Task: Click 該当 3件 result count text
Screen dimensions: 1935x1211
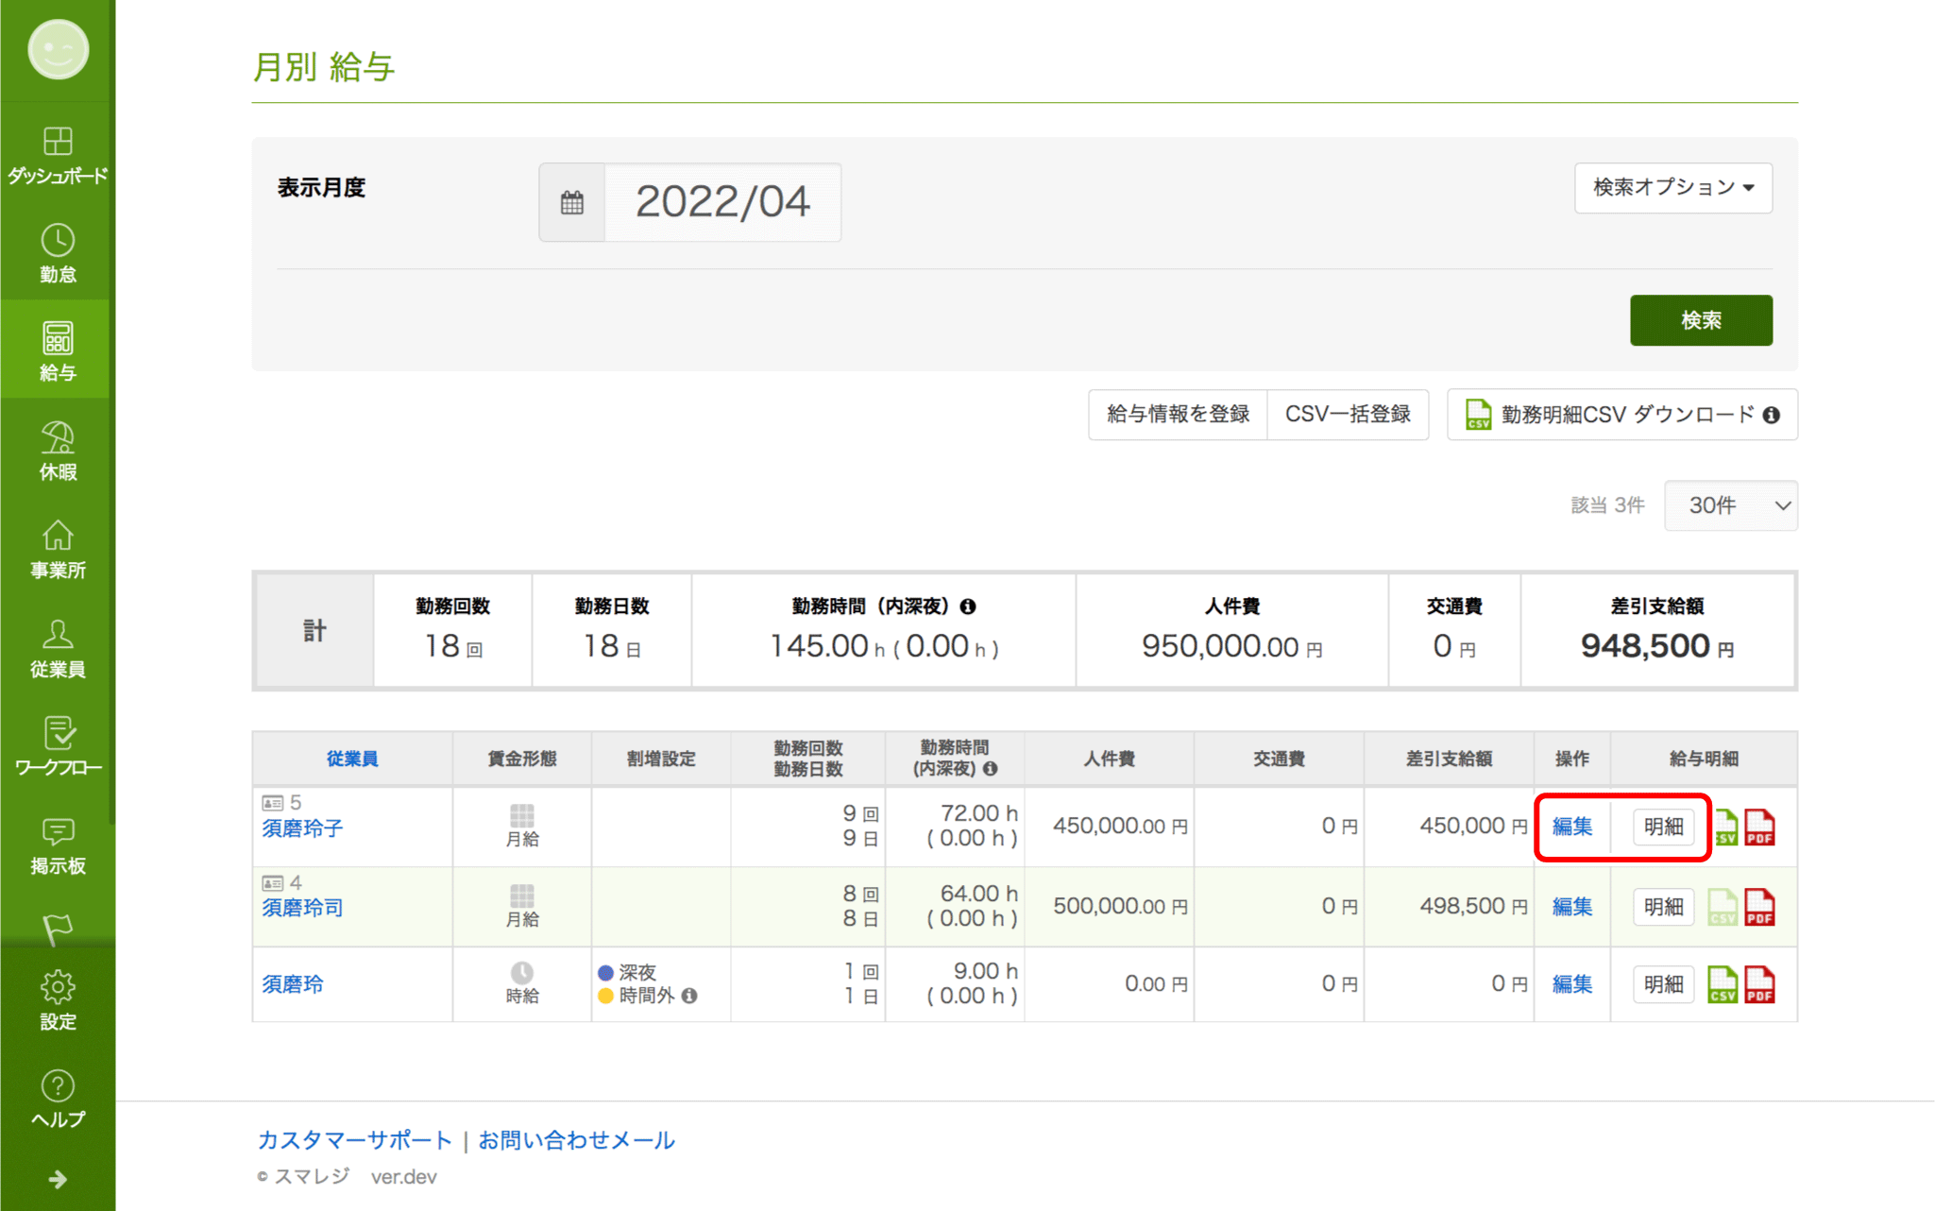Action: 1607,505
